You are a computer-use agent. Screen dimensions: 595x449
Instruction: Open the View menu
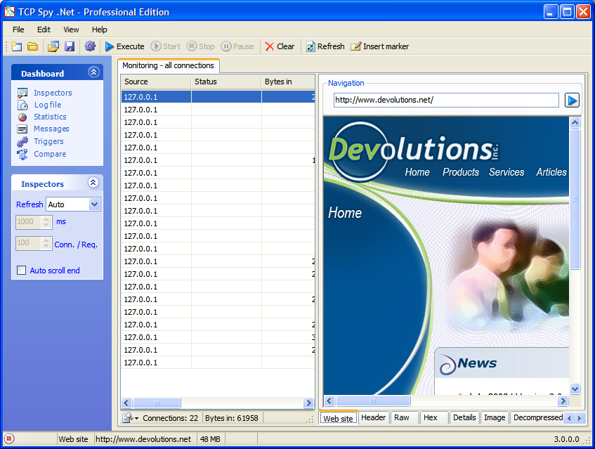(71, 30)
